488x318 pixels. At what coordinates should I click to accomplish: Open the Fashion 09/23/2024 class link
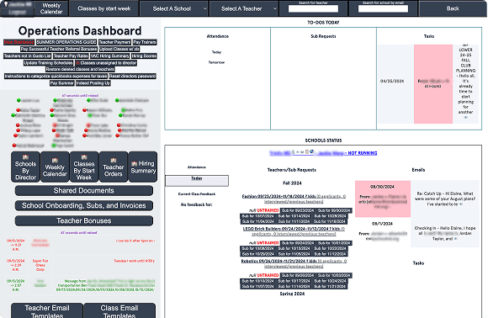pos(294,199)
